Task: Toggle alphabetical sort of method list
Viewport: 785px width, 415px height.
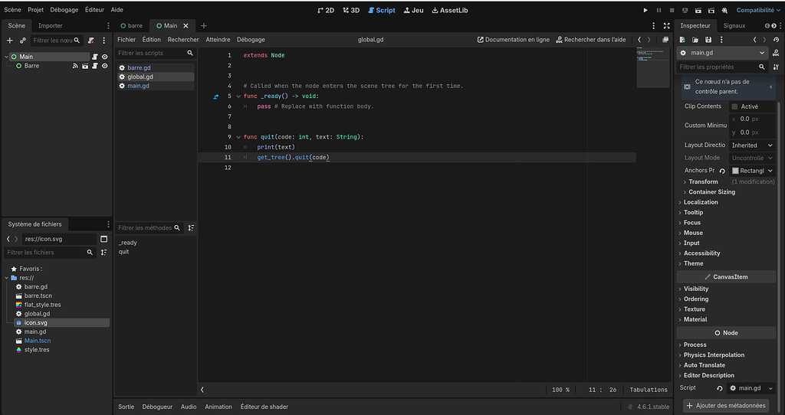Action: 191,228
